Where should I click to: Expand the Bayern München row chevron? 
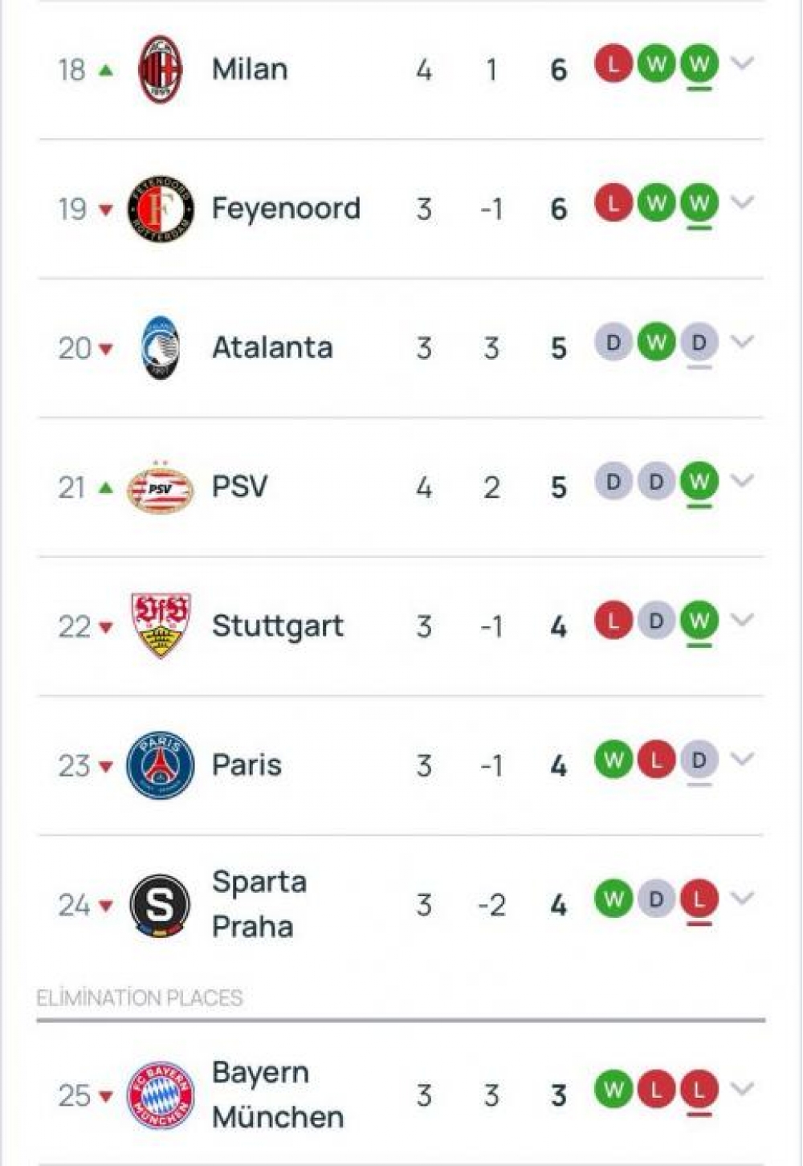743,1088
